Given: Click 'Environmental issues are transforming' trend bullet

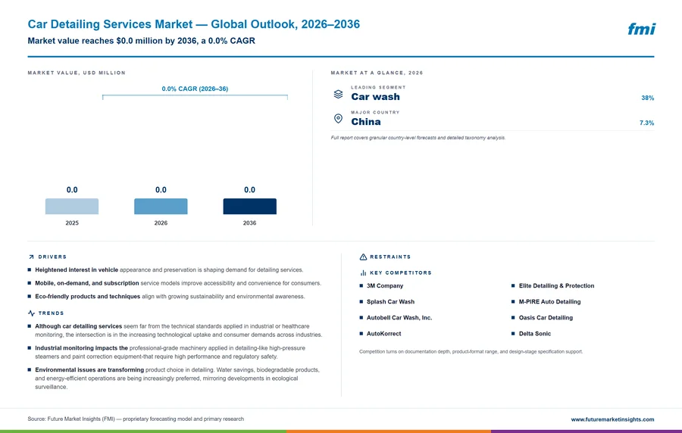Looking at the screenshot, I should pos(177,378).
